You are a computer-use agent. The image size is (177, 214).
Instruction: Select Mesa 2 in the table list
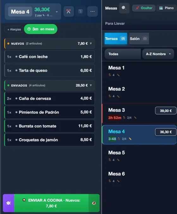pyautogui.click(x=139, y=92)
